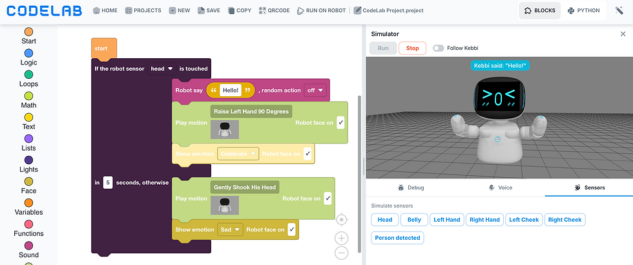Image resolution: width=633 pixels, height=265 pixels.
Task: Close the Simulator panel
Action: coord(623,34)
